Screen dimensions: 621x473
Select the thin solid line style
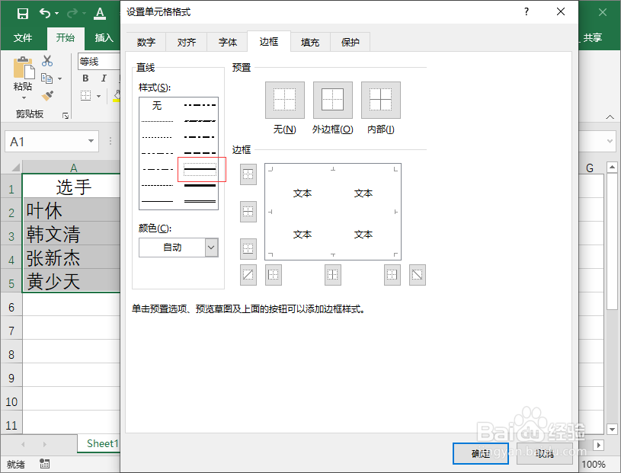pos(157,201)
